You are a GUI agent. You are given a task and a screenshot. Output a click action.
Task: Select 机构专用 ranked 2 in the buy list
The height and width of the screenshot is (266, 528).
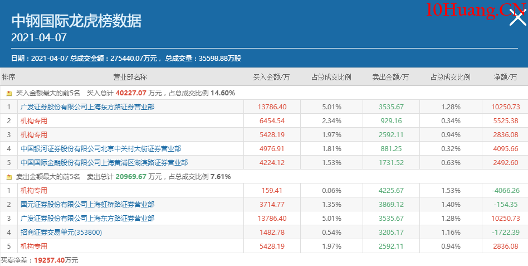(x=34, y=121)
